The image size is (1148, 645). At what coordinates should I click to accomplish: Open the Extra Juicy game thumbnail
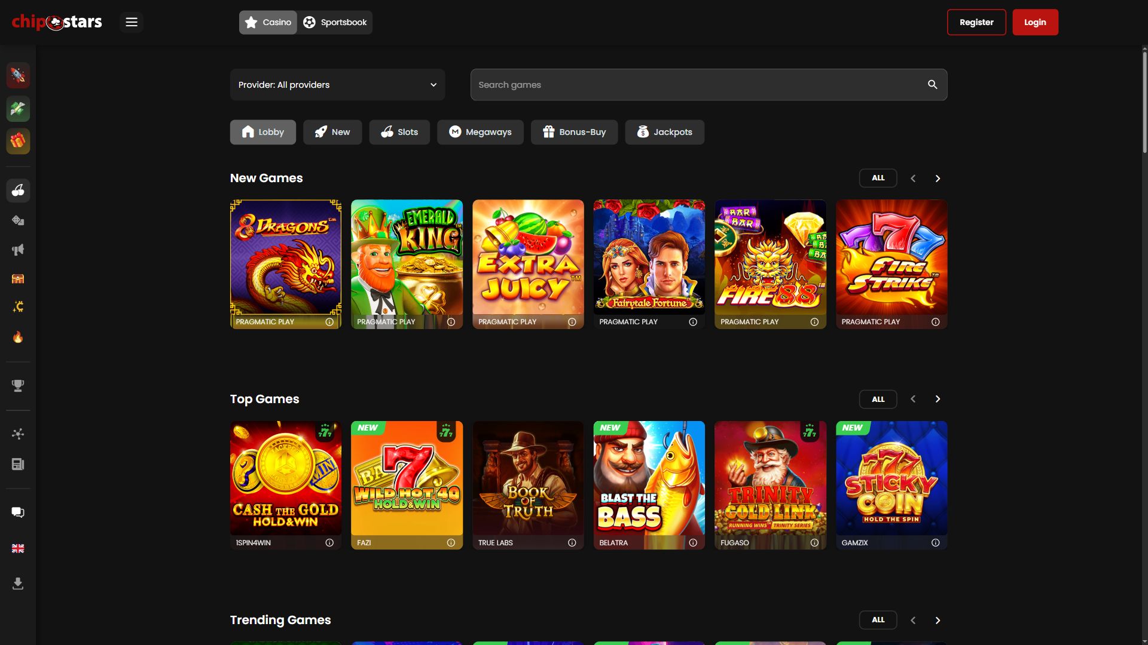click(528, 257)
